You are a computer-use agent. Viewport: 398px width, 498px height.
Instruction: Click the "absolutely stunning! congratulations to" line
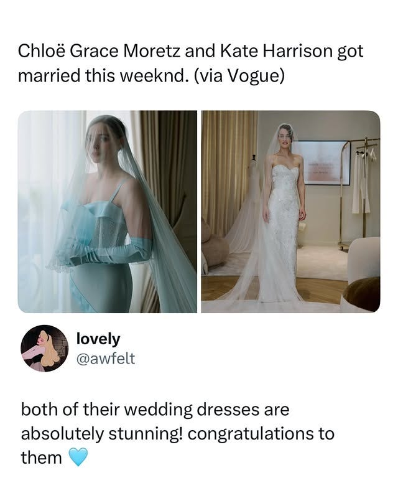pos(178,433)
